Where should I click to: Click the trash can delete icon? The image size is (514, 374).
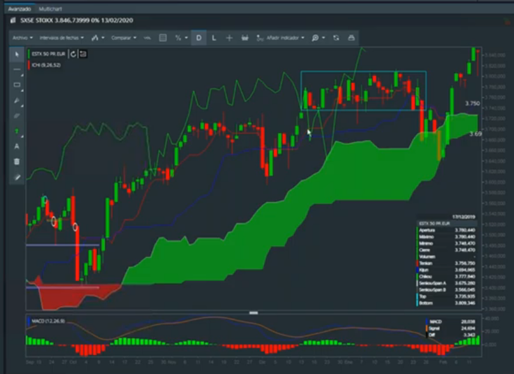coord(17,161)
